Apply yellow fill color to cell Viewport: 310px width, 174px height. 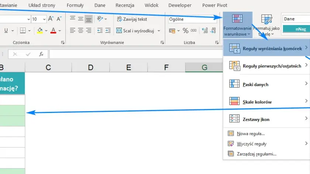pyautogui.click(x=40, y=31)
